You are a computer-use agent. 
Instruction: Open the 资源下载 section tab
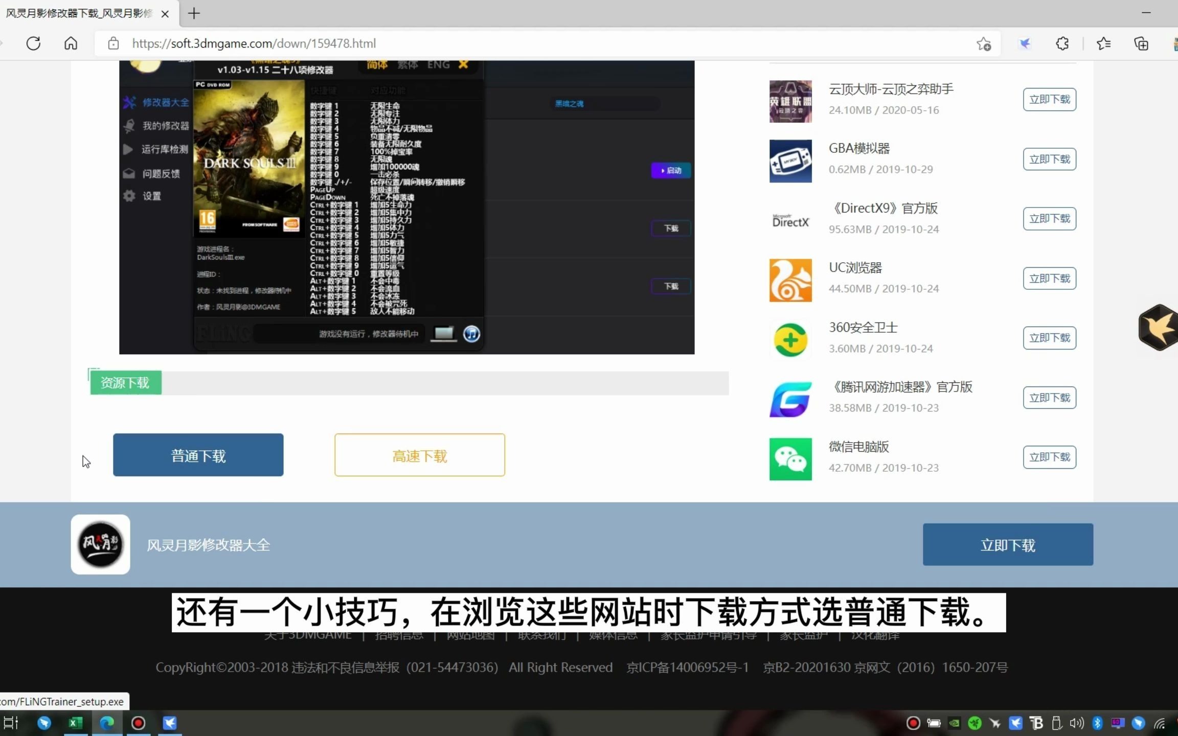(x=126, y=383)
